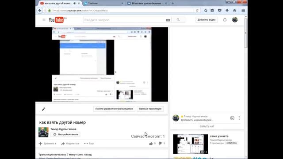Image resolution: width=283 pixels, height=159 pixels.
Task: Open the bookmarks list icon in the toolbar
Action: coord(212,11)
